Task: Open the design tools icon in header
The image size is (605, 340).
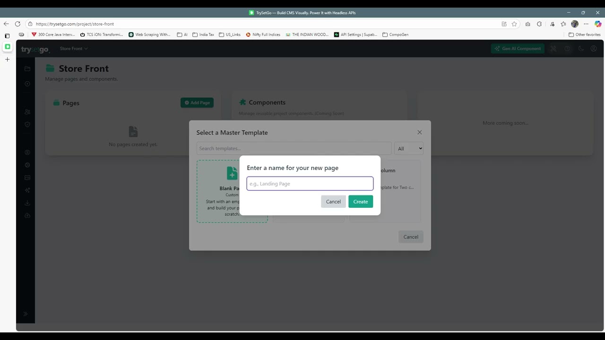Action: coord(553,49)
